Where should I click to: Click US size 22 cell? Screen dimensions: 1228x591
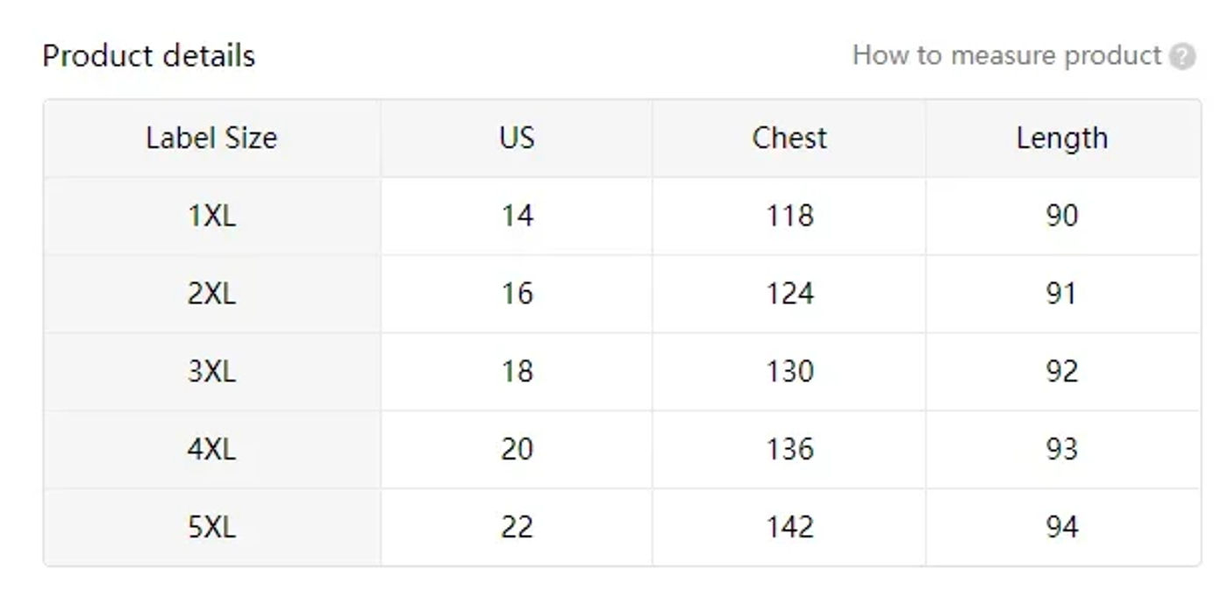(517, 527)
